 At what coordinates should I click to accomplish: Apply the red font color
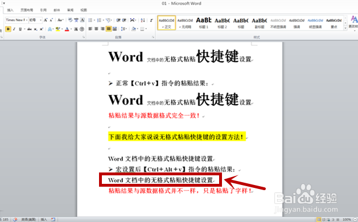(x=67, y=29)
